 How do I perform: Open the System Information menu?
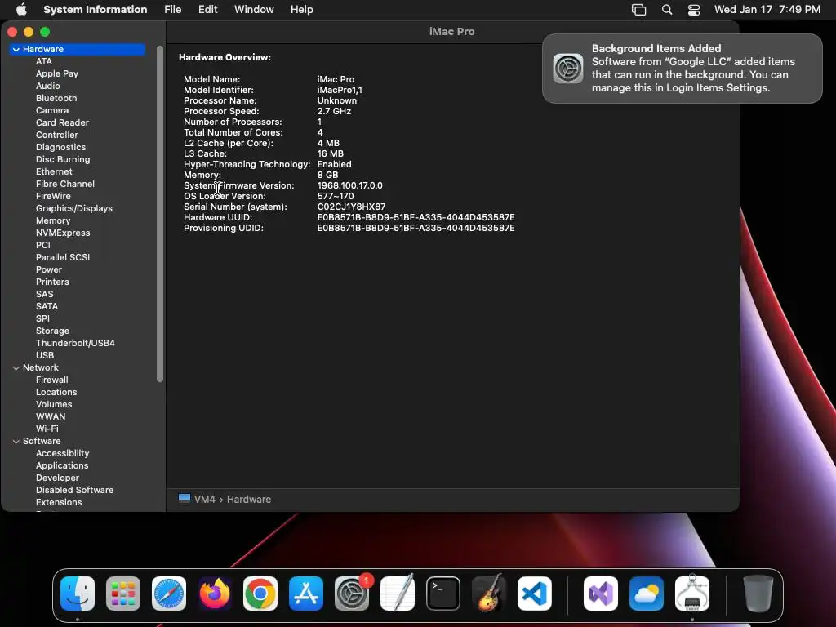click(95, 10)
